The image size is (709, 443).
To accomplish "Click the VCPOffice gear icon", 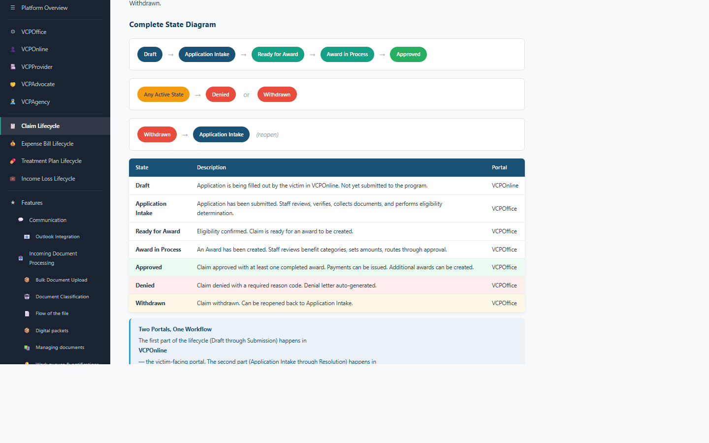I will pyautogui.click(x=13, y=32).
